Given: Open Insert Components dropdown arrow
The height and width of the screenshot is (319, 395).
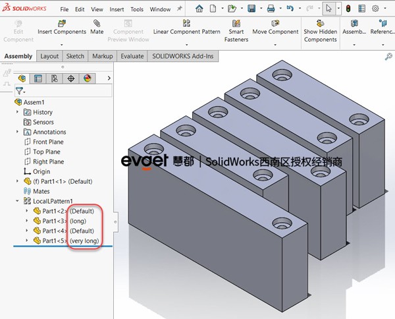Looking at the screenshot, I should [x=62, y=45].
